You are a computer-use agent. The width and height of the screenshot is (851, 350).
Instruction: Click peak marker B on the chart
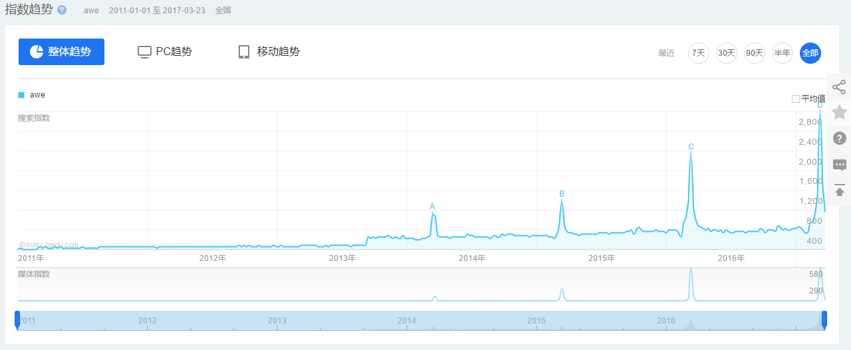coord(562,194)
